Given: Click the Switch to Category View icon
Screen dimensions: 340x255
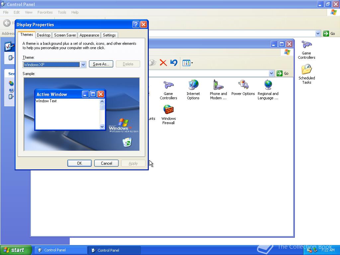Looking at the screenshot, I should pos(11,58).
